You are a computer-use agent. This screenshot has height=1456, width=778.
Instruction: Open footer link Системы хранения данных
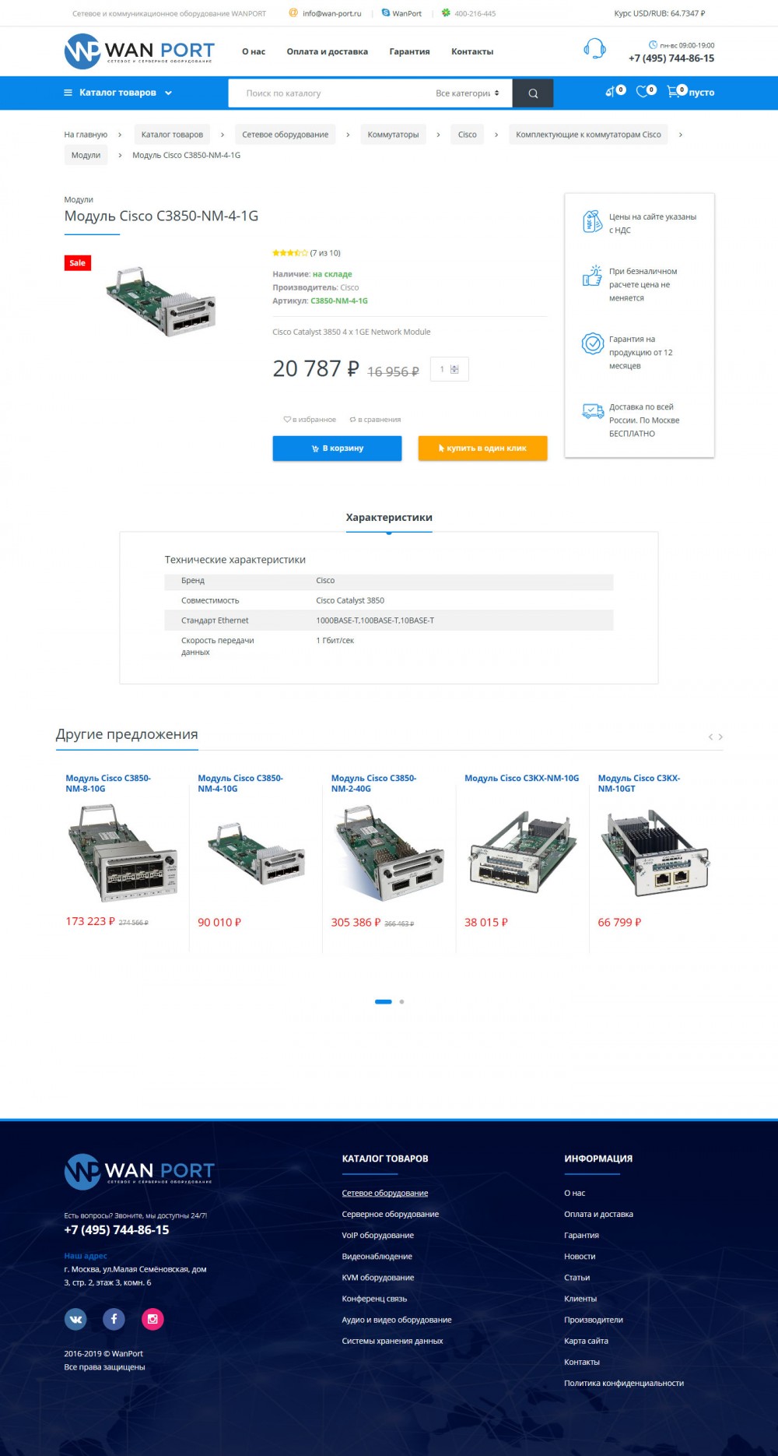click(392, 1342)
